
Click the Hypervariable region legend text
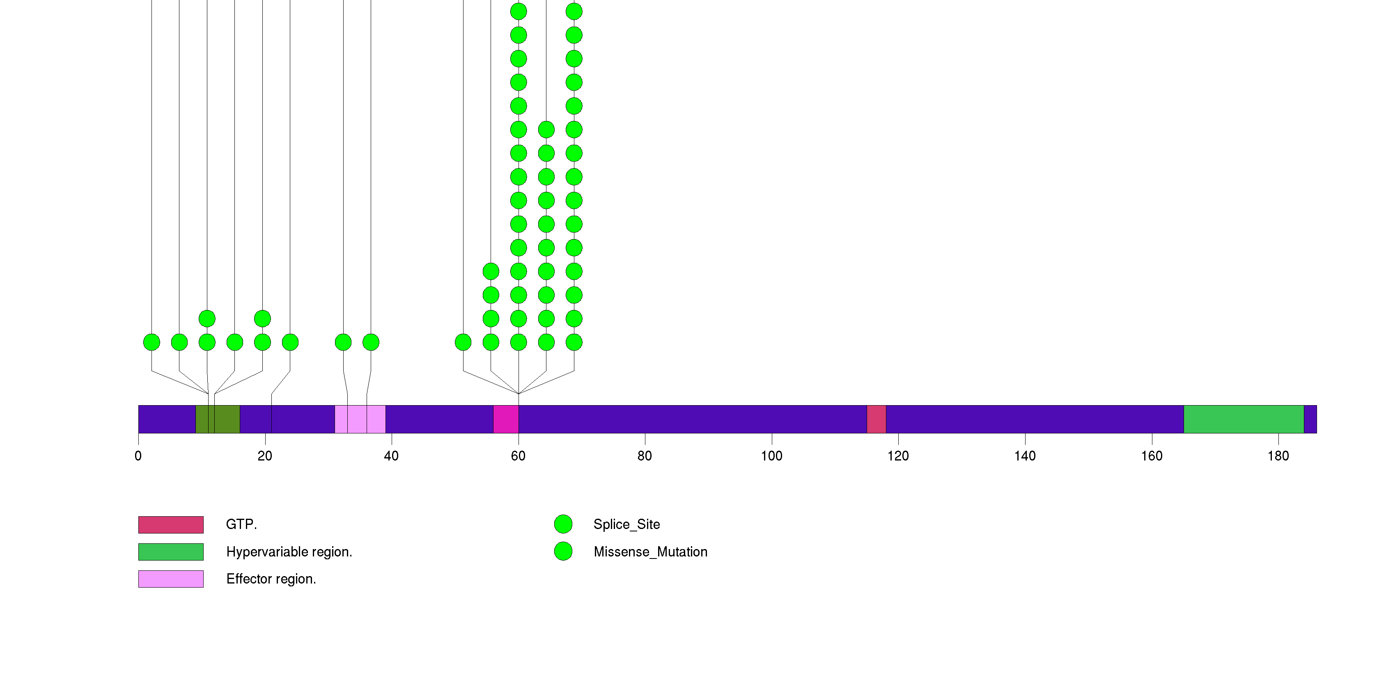point(289,552)
